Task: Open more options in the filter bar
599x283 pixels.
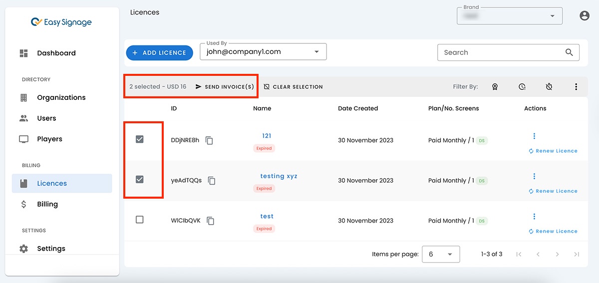Action: 576,87
